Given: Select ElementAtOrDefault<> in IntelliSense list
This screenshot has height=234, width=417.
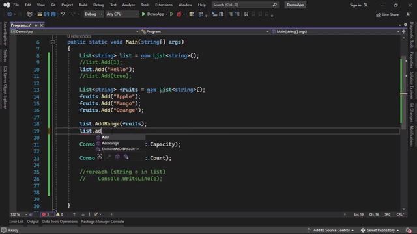Looking at the screenshot, I should click(121, 149).
